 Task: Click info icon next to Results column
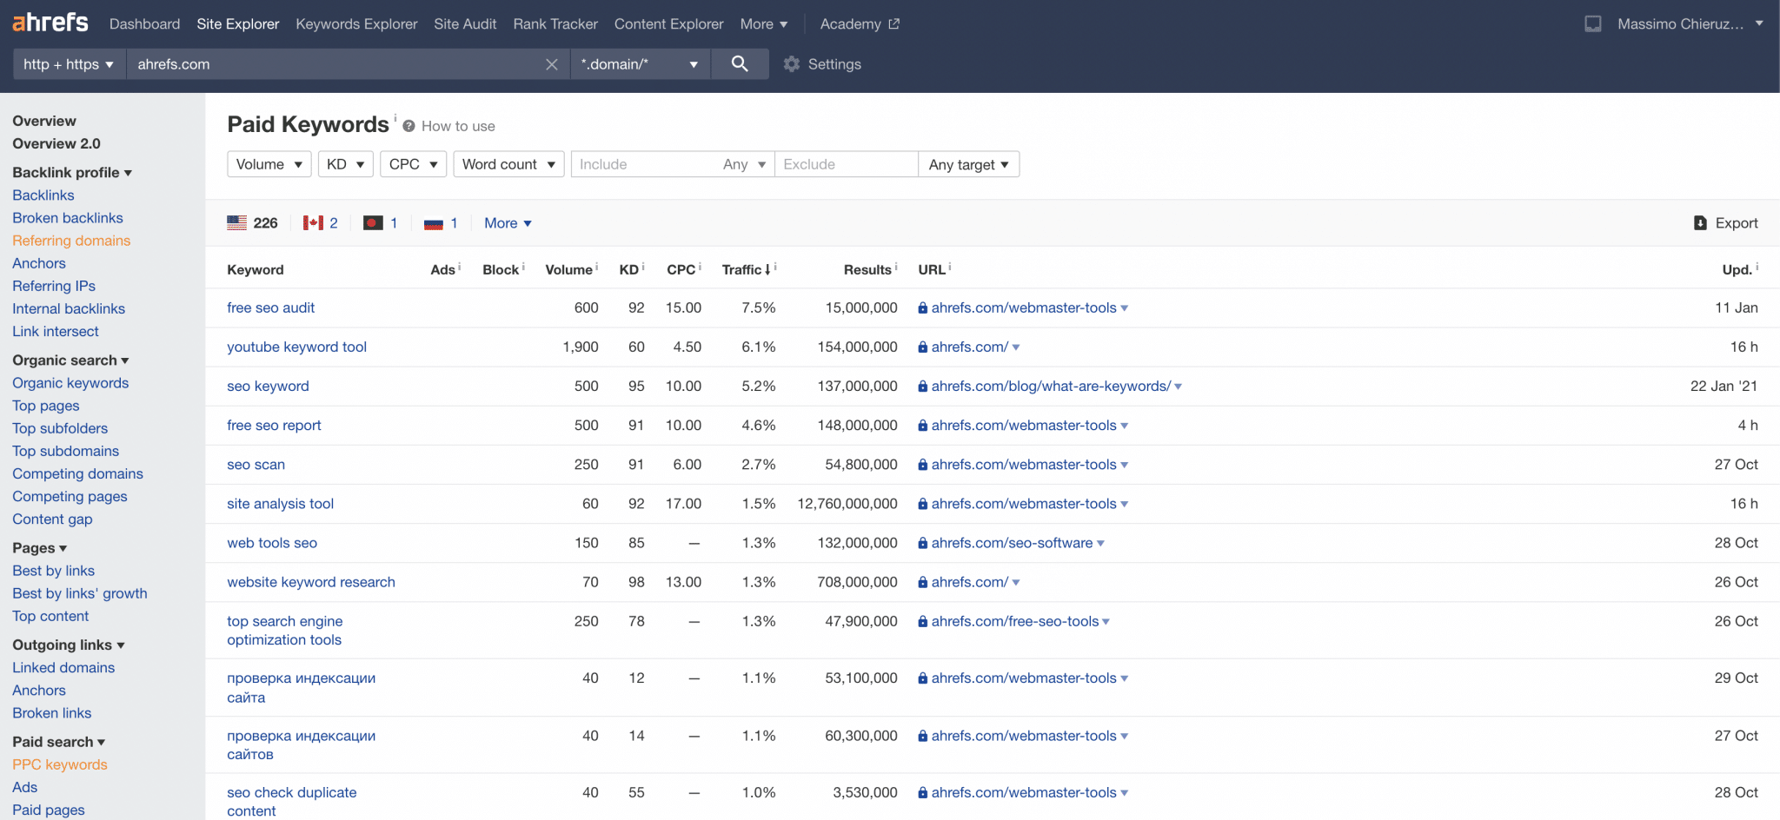coord(895,267)
